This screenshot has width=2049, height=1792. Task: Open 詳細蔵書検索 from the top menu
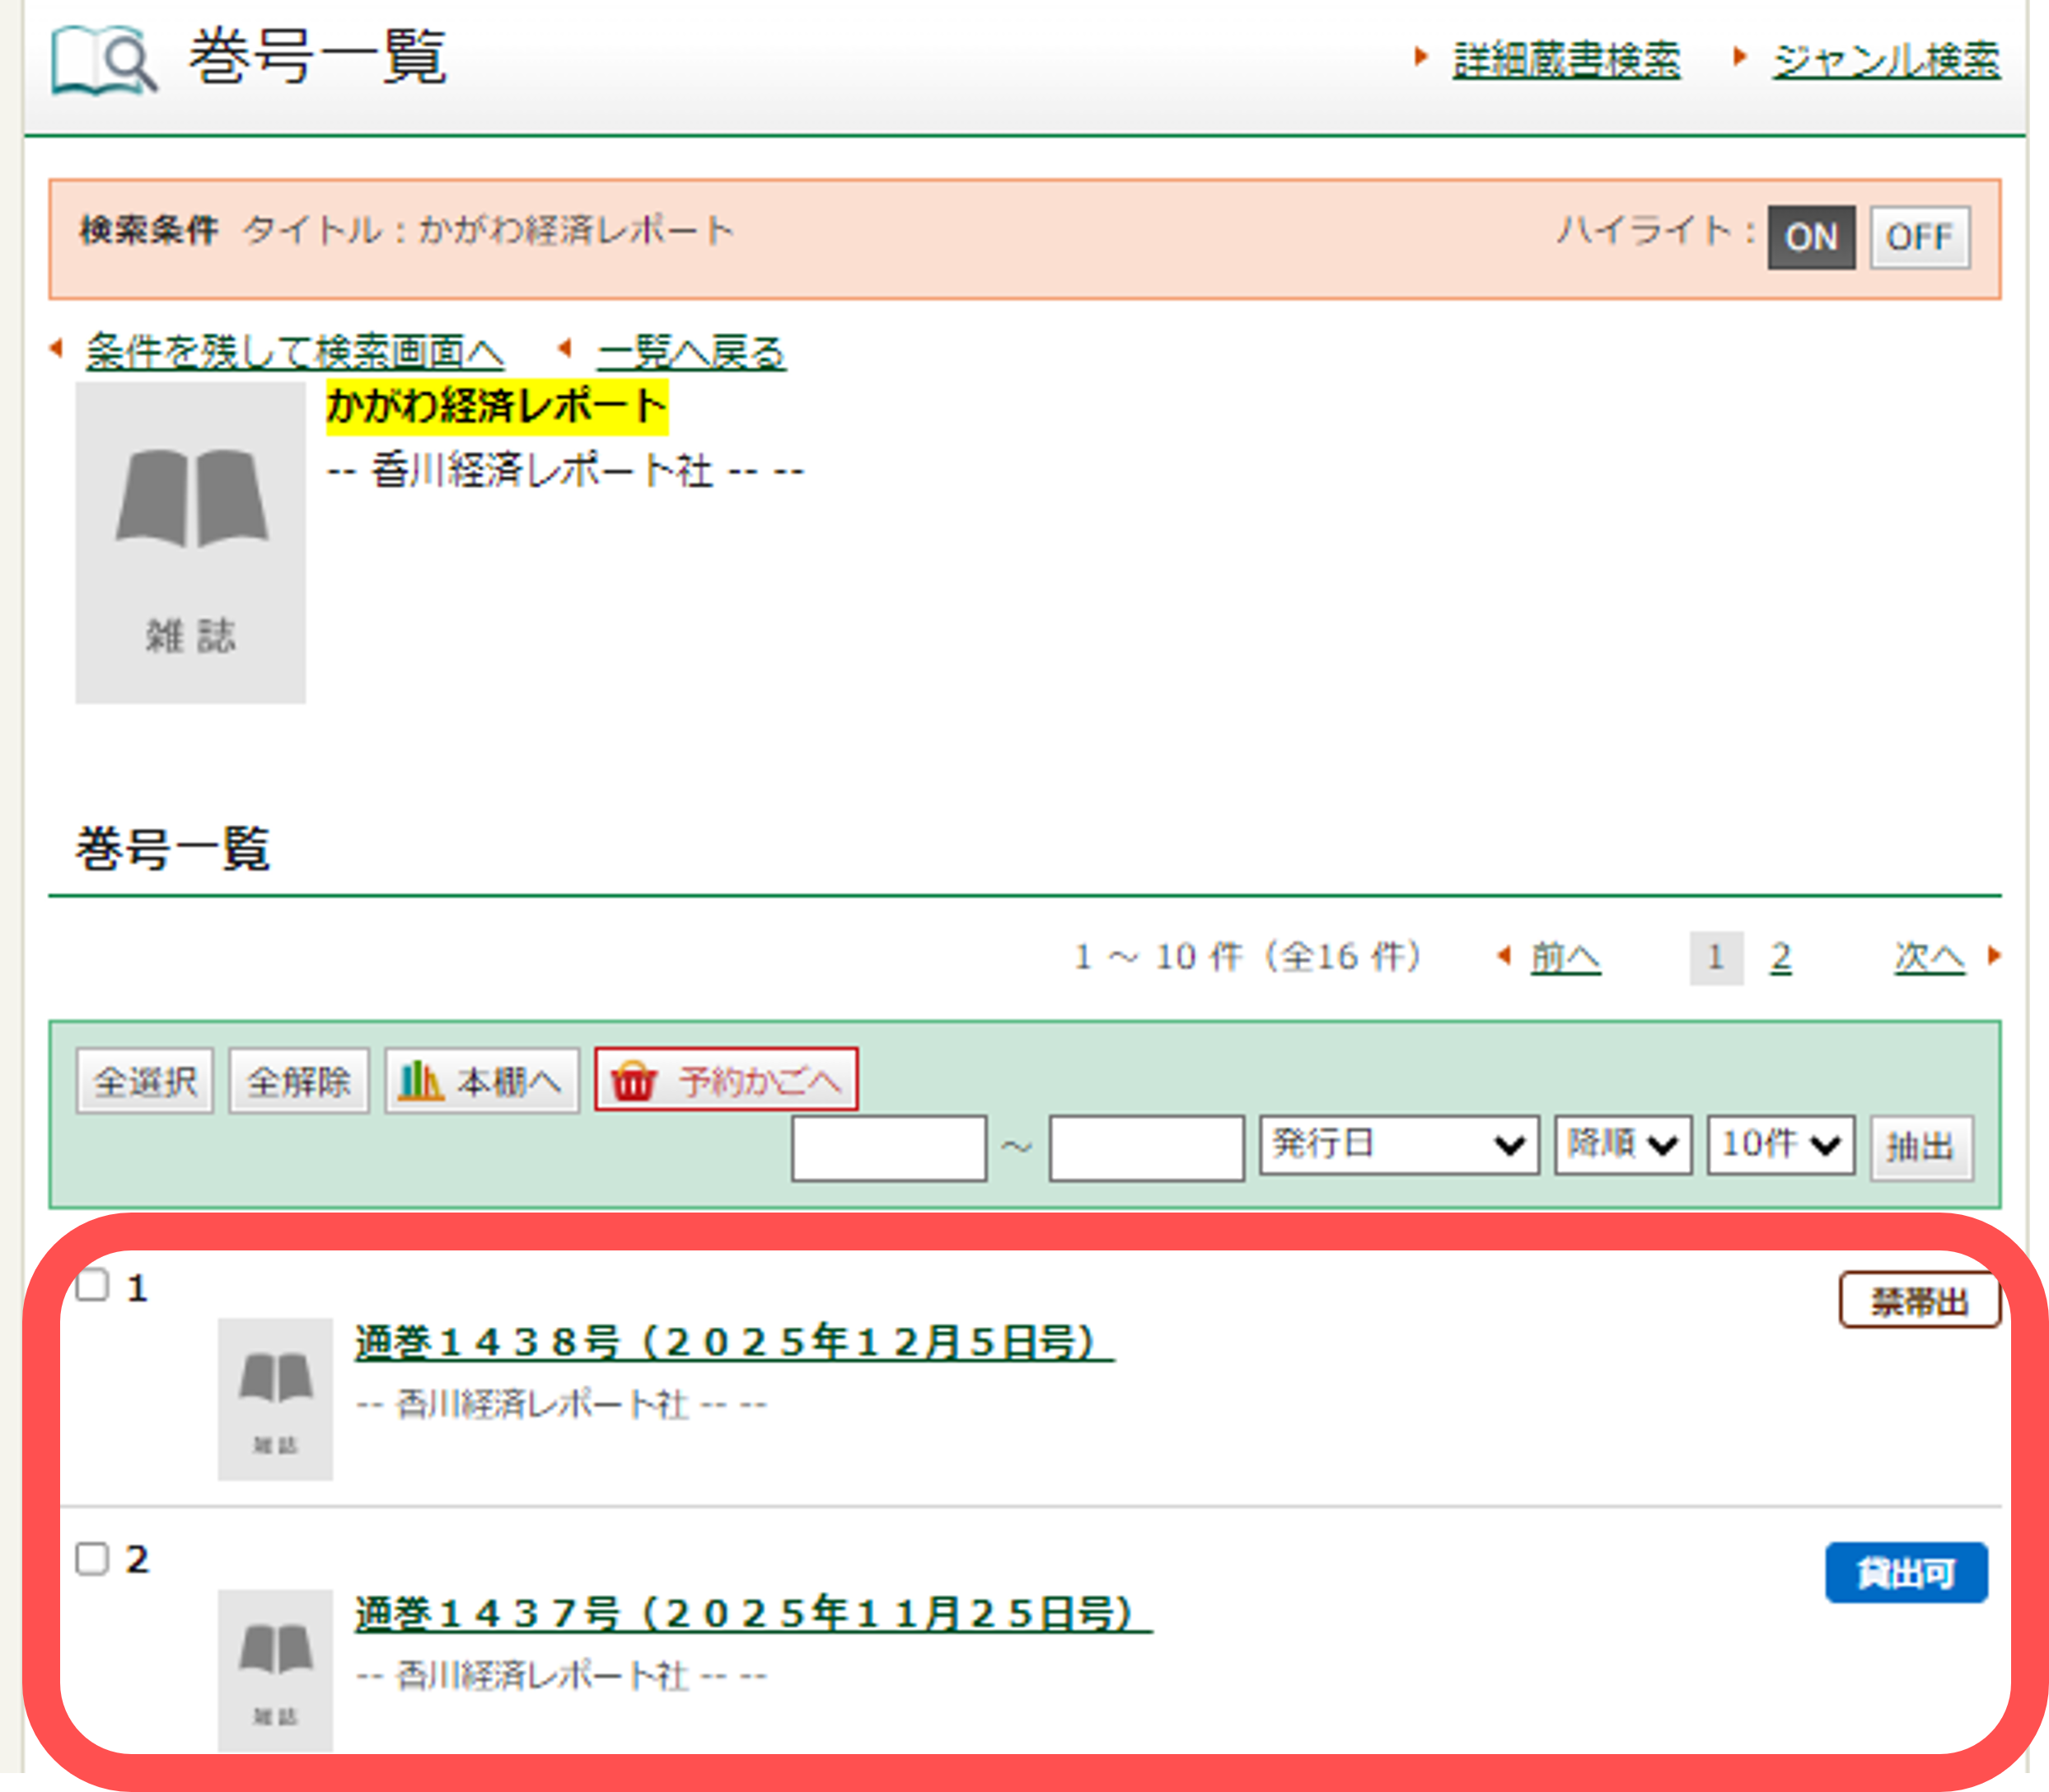click(1565, 57)
